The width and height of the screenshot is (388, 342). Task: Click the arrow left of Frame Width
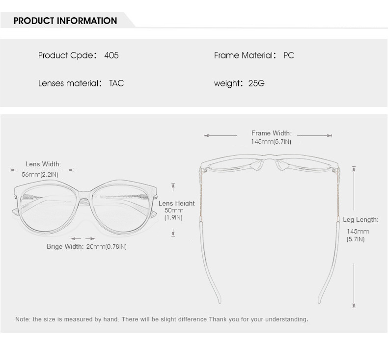(x=220, y=135)
